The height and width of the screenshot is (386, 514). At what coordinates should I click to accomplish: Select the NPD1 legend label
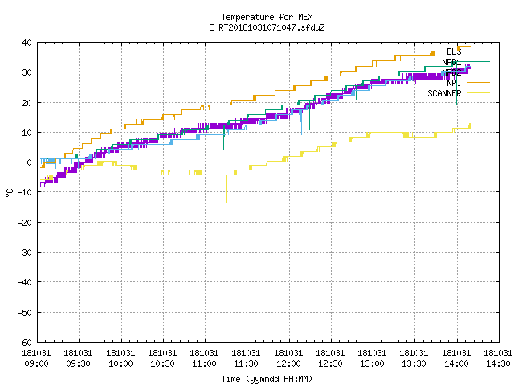tap(451, 62)
